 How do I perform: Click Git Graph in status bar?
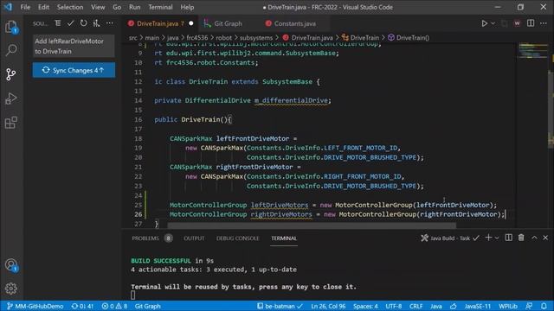click(148, 306)
